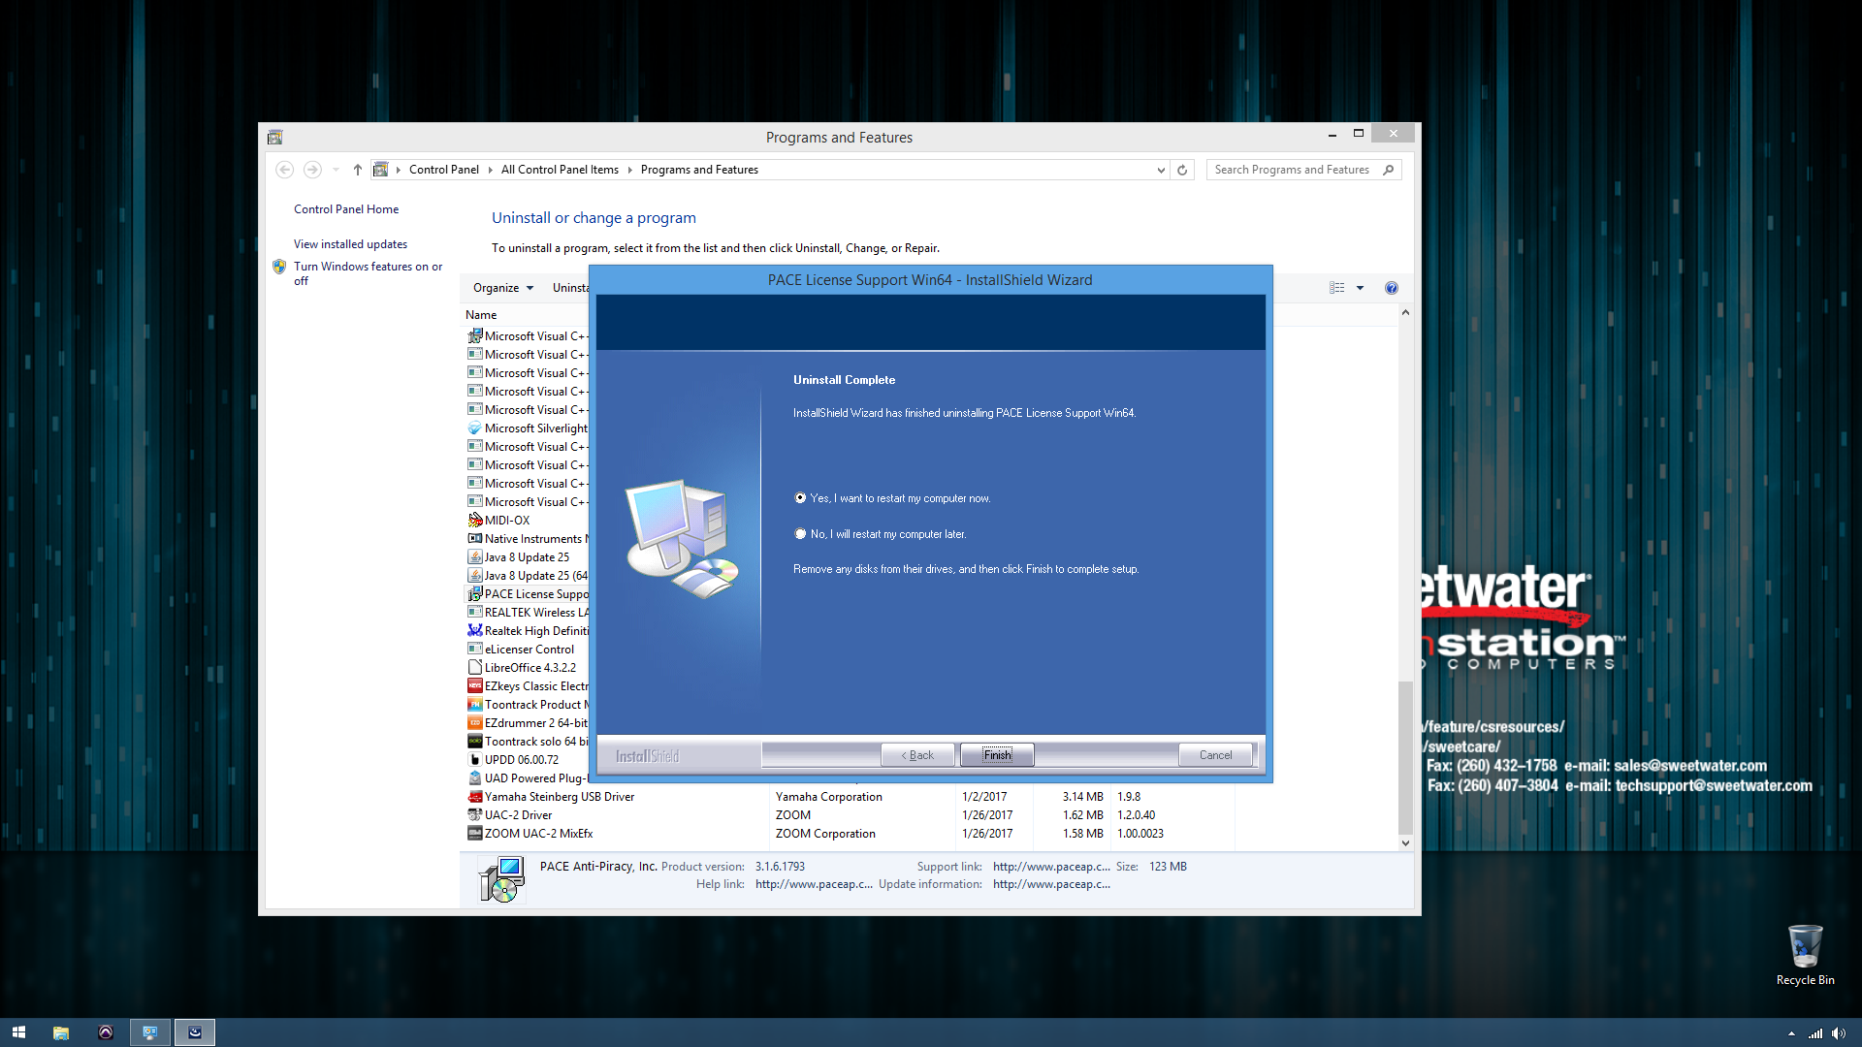This screenshot has height=1047, width=1862.
Task: Click the program list vertical scrollbar
Action: (x=1405, y=756)
